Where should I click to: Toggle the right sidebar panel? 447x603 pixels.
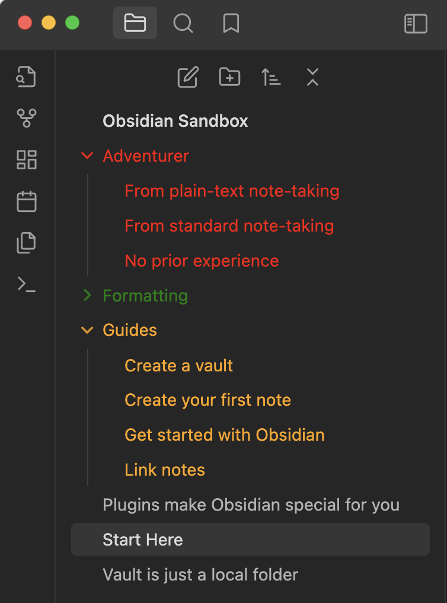pyautogui.click(x=416, y=23)
